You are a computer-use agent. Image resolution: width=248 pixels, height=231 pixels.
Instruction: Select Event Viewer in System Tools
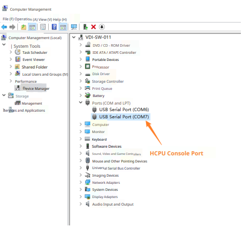pos(33,59)
